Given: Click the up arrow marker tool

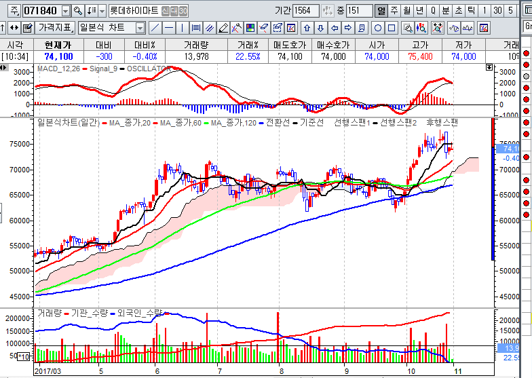Looking at the screenshot, I should click(306, 28).
